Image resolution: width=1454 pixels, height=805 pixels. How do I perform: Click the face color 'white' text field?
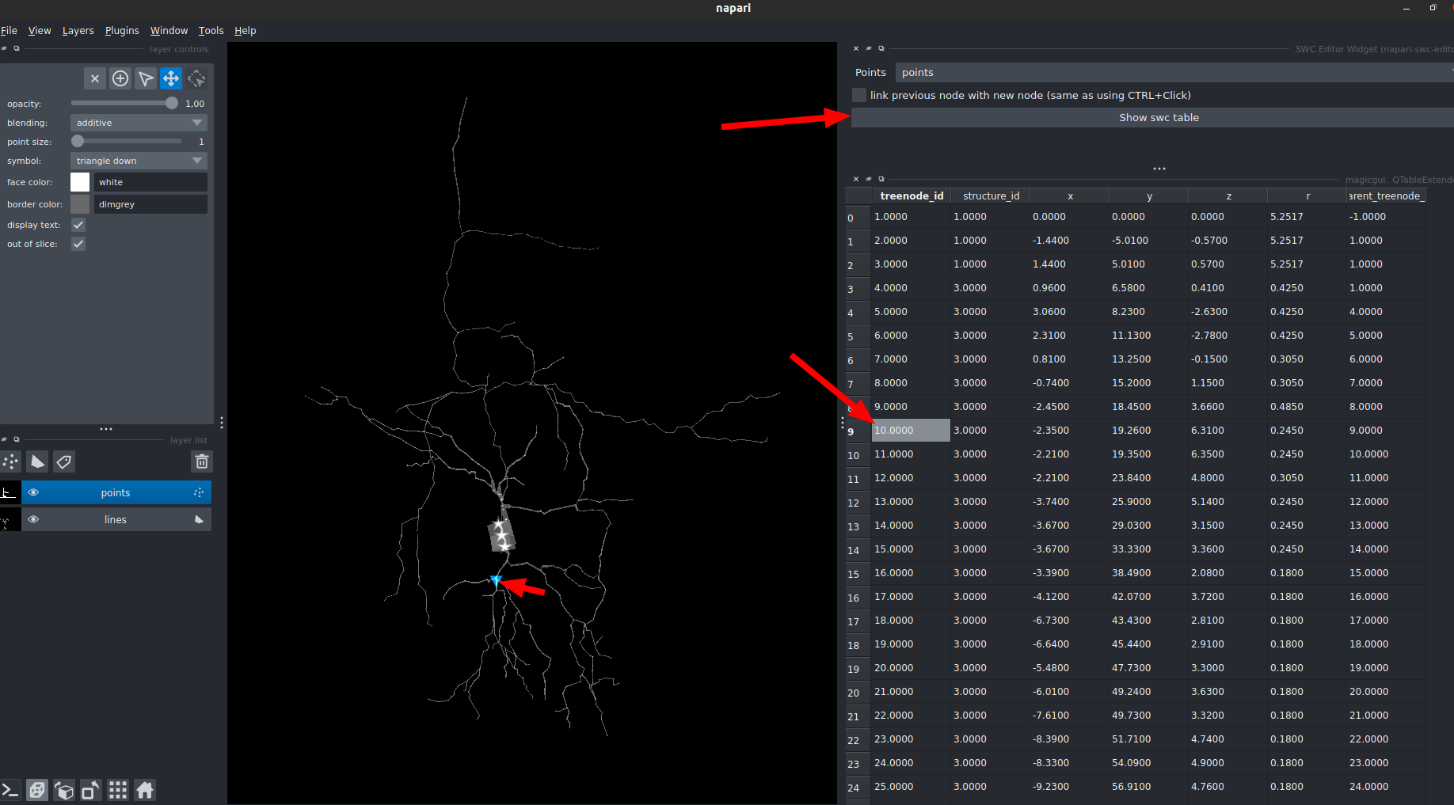(x=150, y=182)
